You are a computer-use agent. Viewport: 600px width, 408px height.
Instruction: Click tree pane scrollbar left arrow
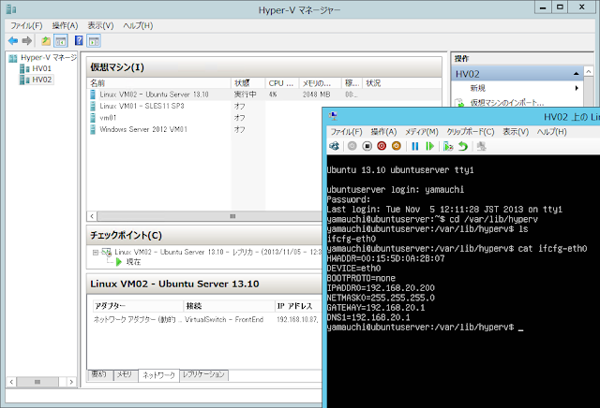(11, 382)
